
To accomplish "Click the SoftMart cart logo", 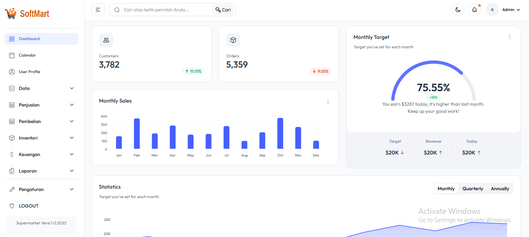I will tap(10, 13).
